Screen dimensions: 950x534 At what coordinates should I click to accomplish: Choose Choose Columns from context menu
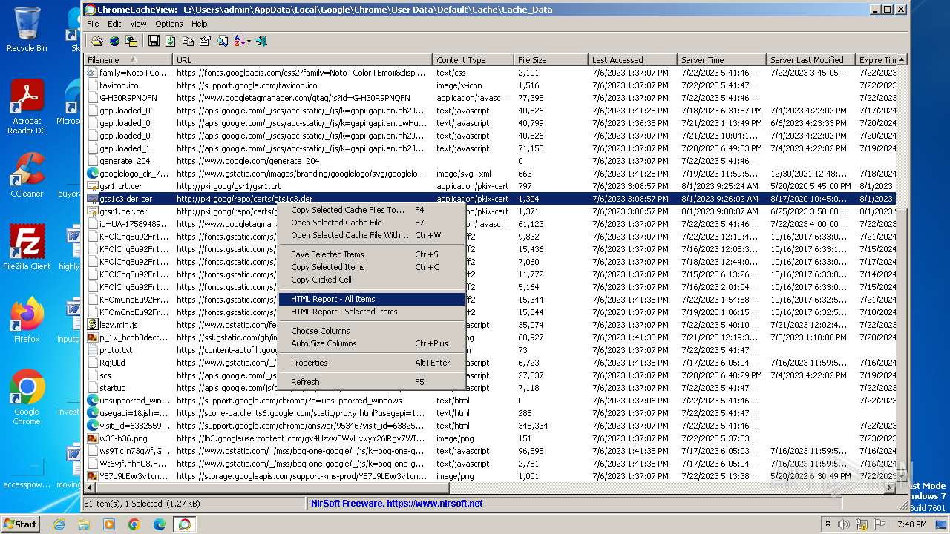(x=372, y=331)
